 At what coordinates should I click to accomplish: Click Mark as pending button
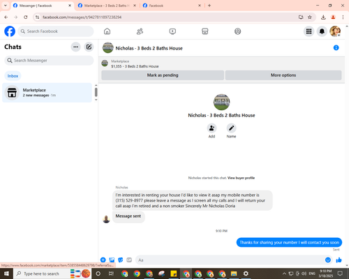[x=163, y=75]
